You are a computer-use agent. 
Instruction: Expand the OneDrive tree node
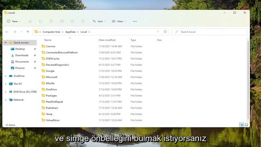click(5, 76)
